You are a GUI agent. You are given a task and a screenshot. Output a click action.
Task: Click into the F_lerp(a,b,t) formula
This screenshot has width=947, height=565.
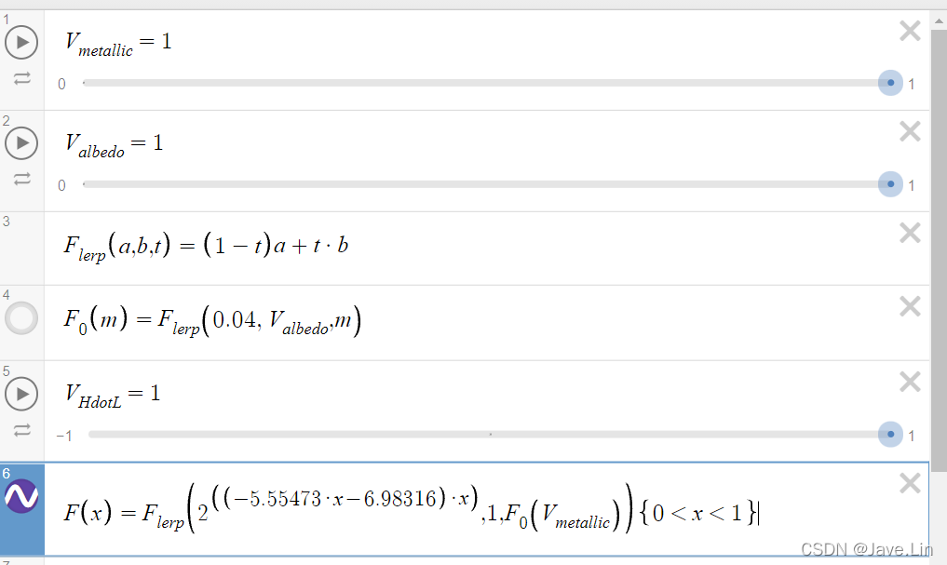206,247
